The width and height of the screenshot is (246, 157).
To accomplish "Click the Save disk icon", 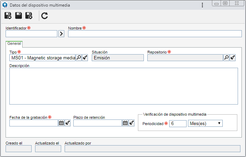I will (x=18, y=16).
